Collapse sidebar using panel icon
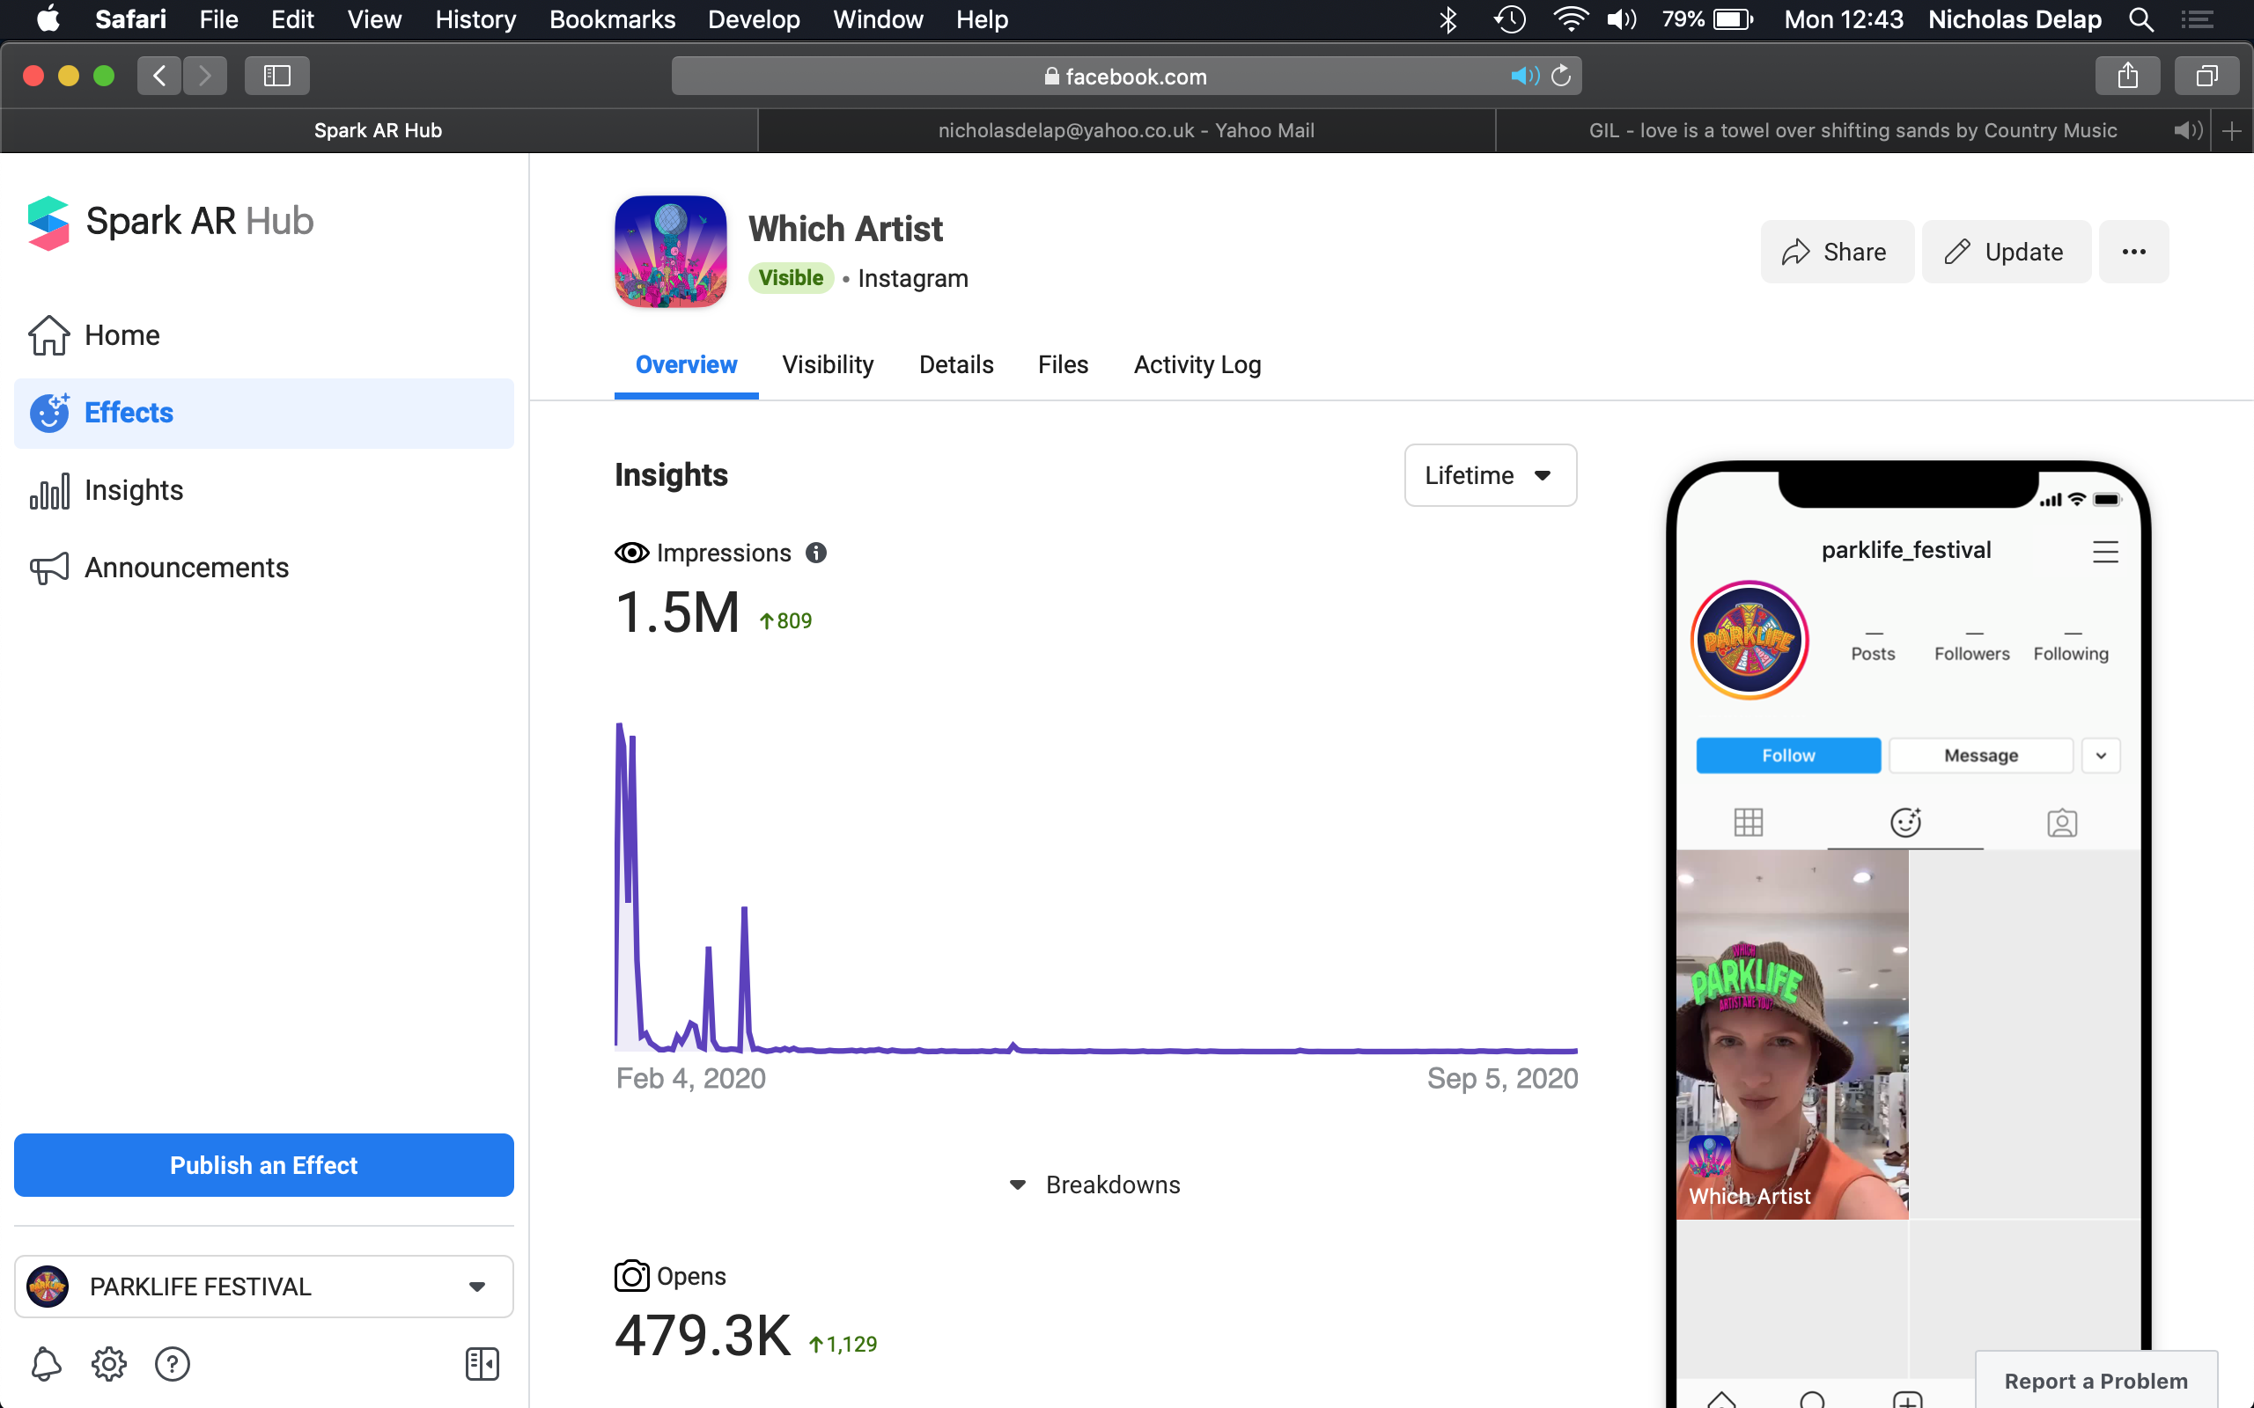The width and height of the screenshot is (2254, 1408). coord(482,1364)
